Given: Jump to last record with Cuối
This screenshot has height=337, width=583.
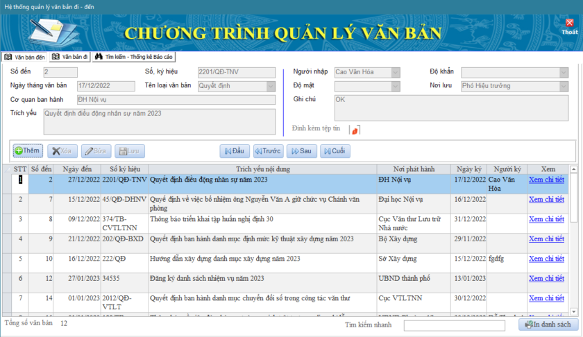Looking at the screenshot, I should point(335,150).
